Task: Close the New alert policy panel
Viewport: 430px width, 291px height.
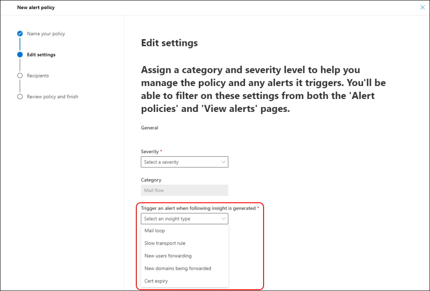Action: (422, 7)
